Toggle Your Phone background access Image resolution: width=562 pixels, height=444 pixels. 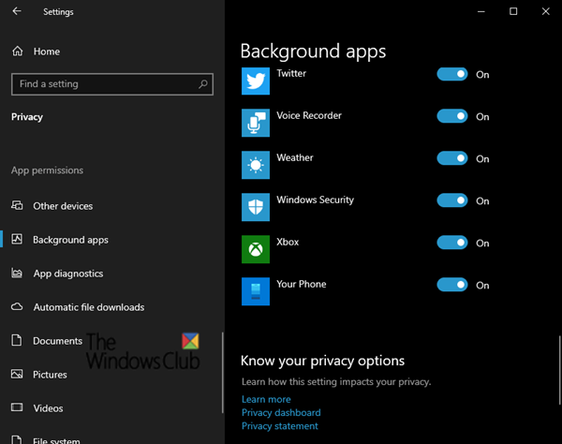[452, 285]
